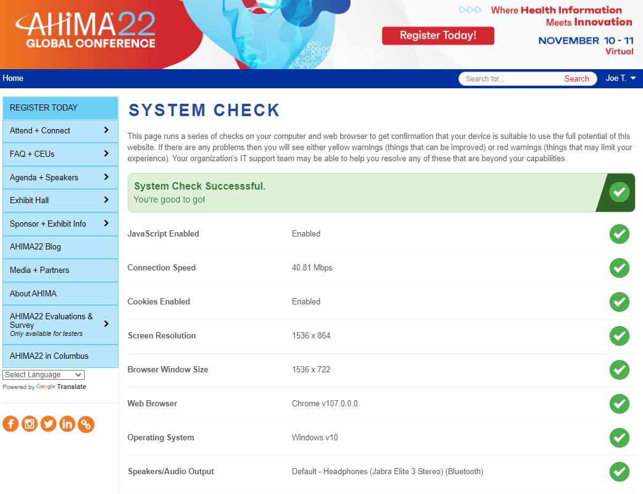Click the AHIMA22 Global Conference logo

[86, 30]
